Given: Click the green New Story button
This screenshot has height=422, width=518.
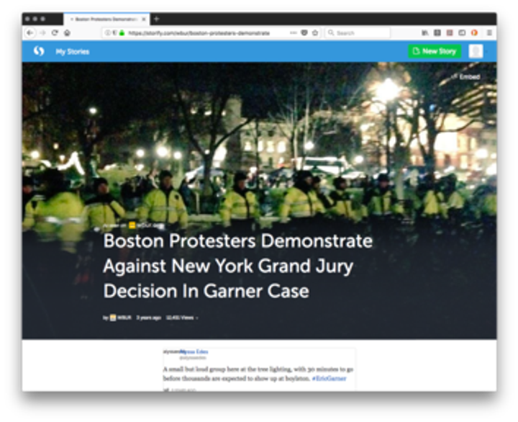Looking at the screenshot, I should (435, 51).
